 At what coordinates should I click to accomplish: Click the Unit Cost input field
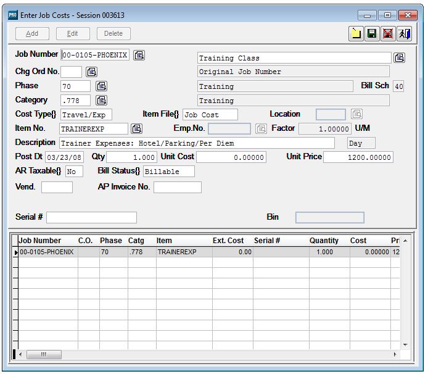coord(231,157)
